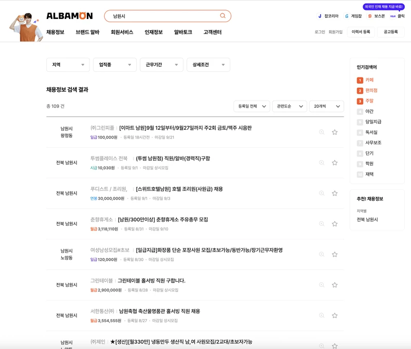Viewport: 411px width, 349px height.
Task: Click the search input field showing 남원시
Action: coord(164,17)
